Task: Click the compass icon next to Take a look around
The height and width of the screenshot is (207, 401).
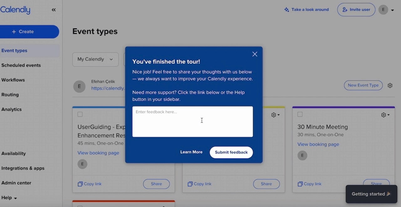Action: (287, 10)
